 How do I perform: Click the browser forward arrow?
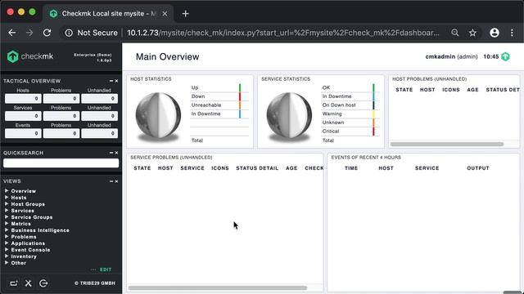(x=29, y=33)
